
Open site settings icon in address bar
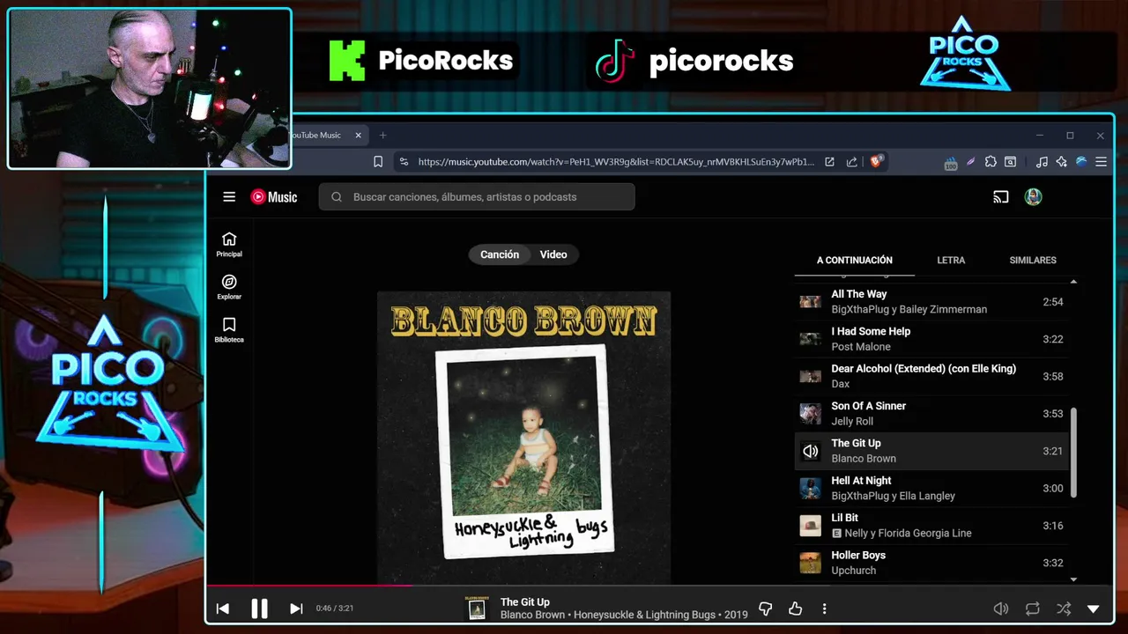tap(404, 162)
